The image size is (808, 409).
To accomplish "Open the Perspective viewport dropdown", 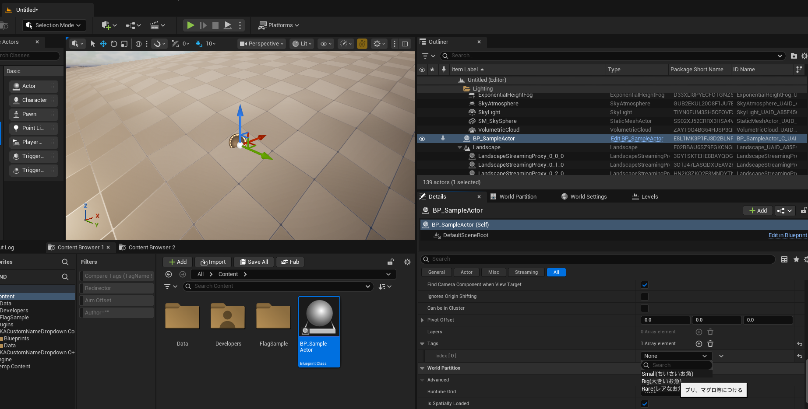I will coord(262,44).
